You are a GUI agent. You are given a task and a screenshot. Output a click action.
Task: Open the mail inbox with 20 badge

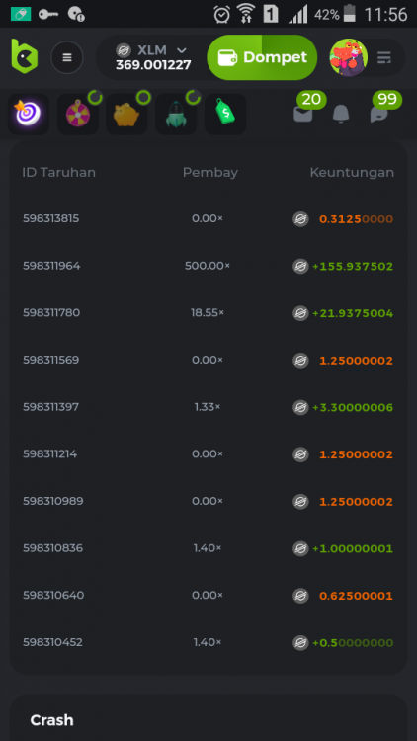coord(303,114)
